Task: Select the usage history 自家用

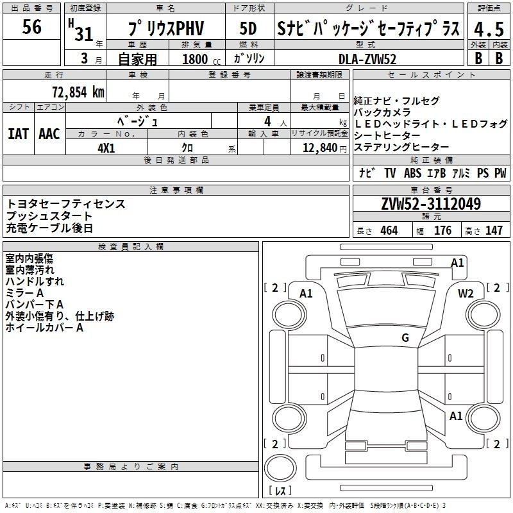Action: coord(137,59)
